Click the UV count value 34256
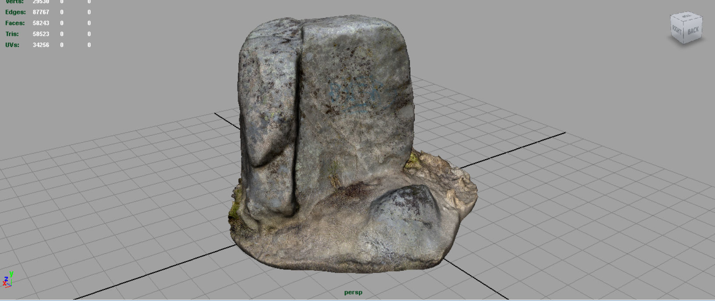 coord(41,45)
